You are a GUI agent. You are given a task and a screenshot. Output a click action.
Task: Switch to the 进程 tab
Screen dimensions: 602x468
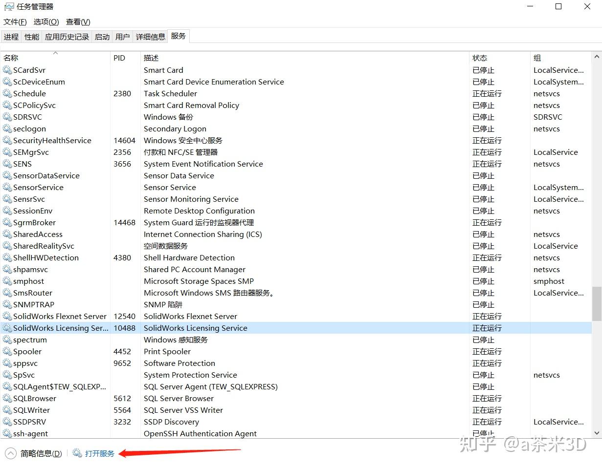[11, 36]
